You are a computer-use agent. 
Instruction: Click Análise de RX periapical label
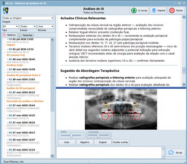coord(21,88)
